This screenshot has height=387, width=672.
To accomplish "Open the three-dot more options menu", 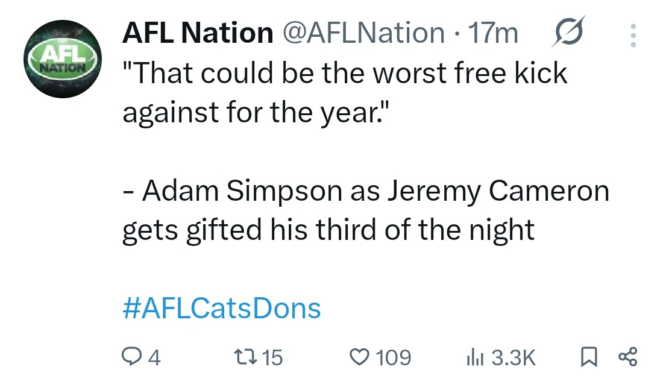I will click(633, 36).
